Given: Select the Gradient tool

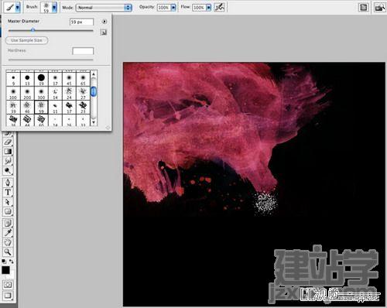Looking at the screenshot, I should (8, 152).
